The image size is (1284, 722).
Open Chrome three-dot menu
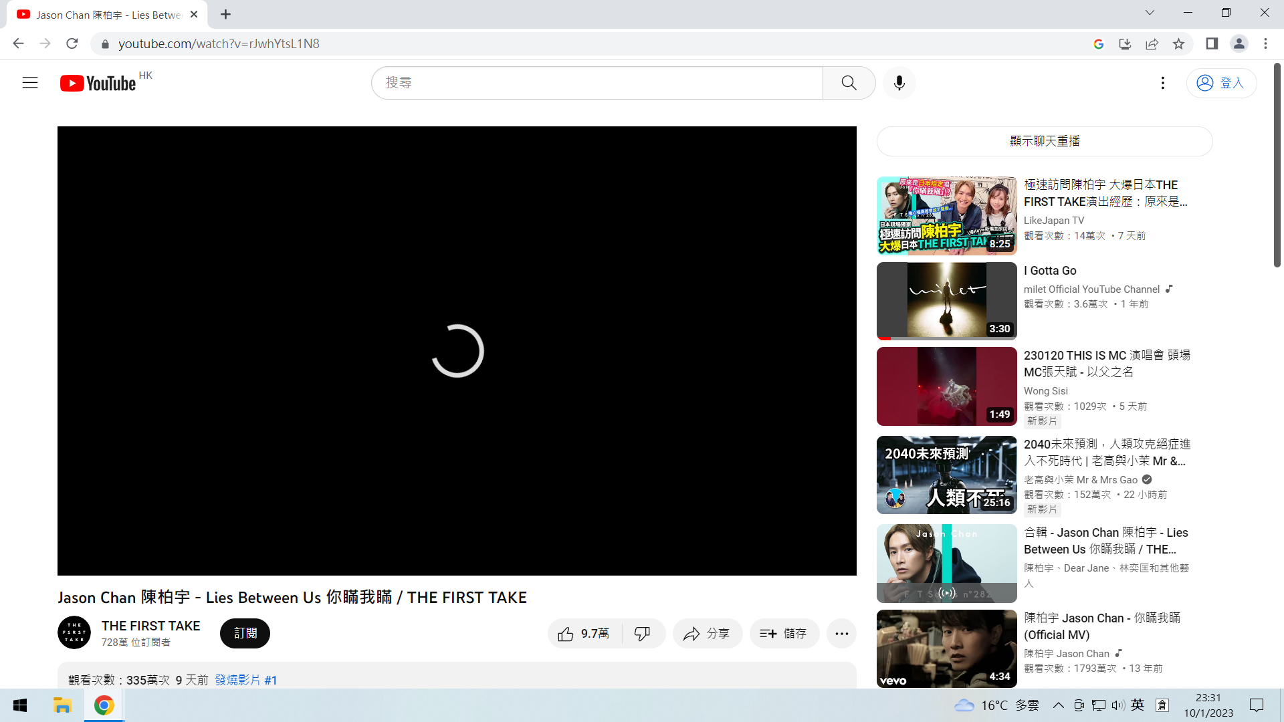point(1265,43)
